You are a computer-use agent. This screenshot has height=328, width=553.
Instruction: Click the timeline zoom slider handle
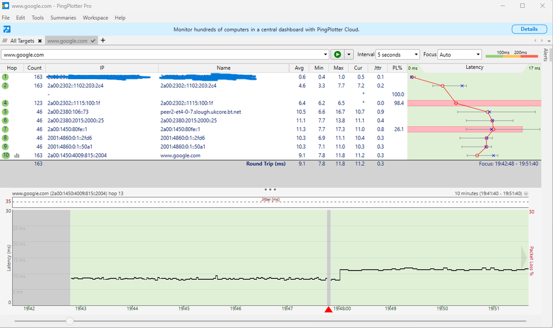click(x=69, y=321)
